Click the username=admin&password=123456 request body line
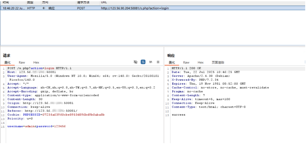307x148 pixels. [x=36, y=126]
